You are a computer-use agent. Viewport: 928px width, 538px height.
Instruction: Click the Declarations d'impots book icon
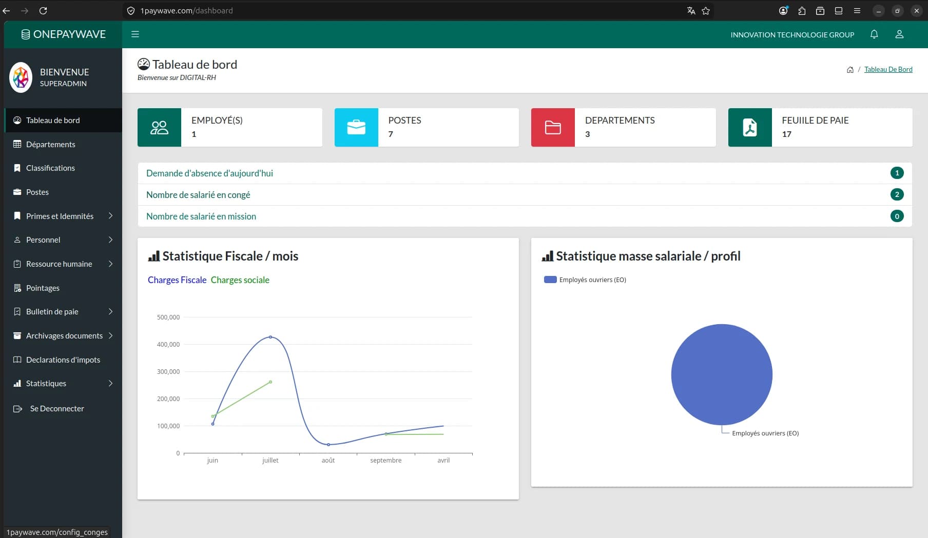tap(17, 360)
